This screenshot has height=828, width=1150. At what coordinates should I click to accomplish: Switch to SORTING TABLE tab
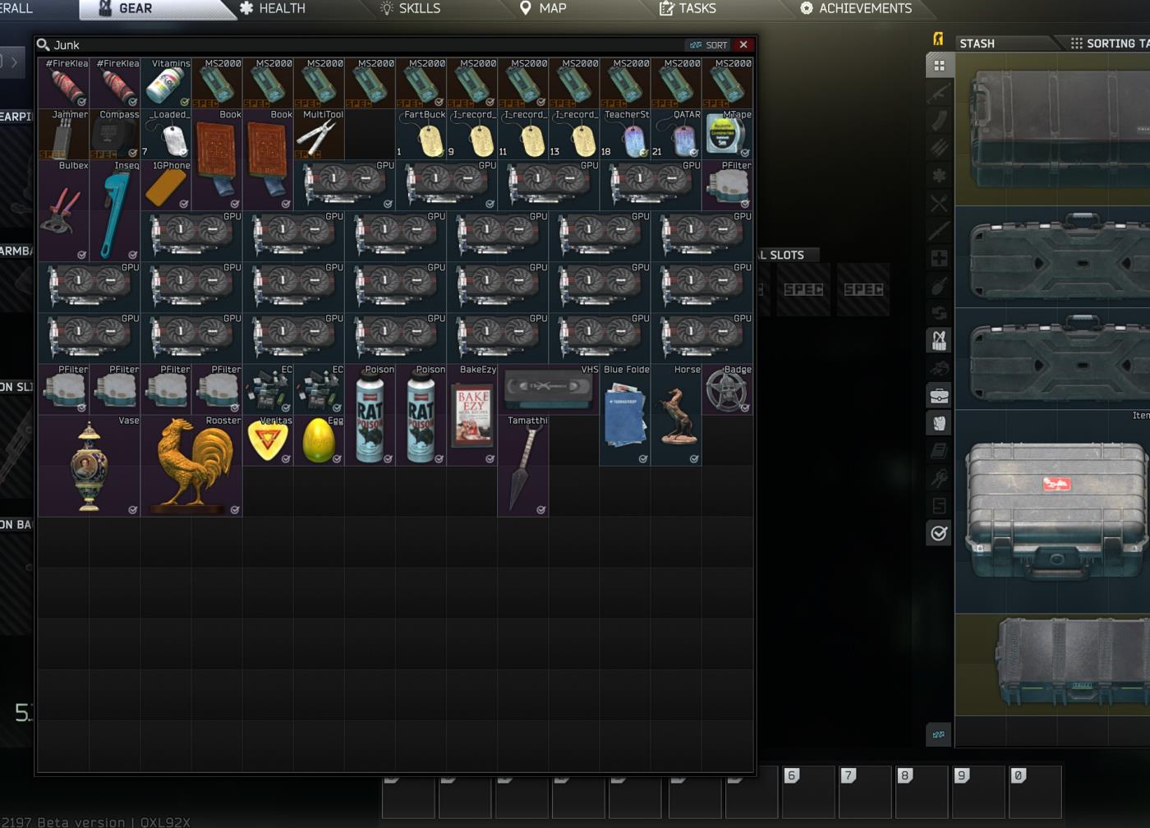click(1109, 44)
